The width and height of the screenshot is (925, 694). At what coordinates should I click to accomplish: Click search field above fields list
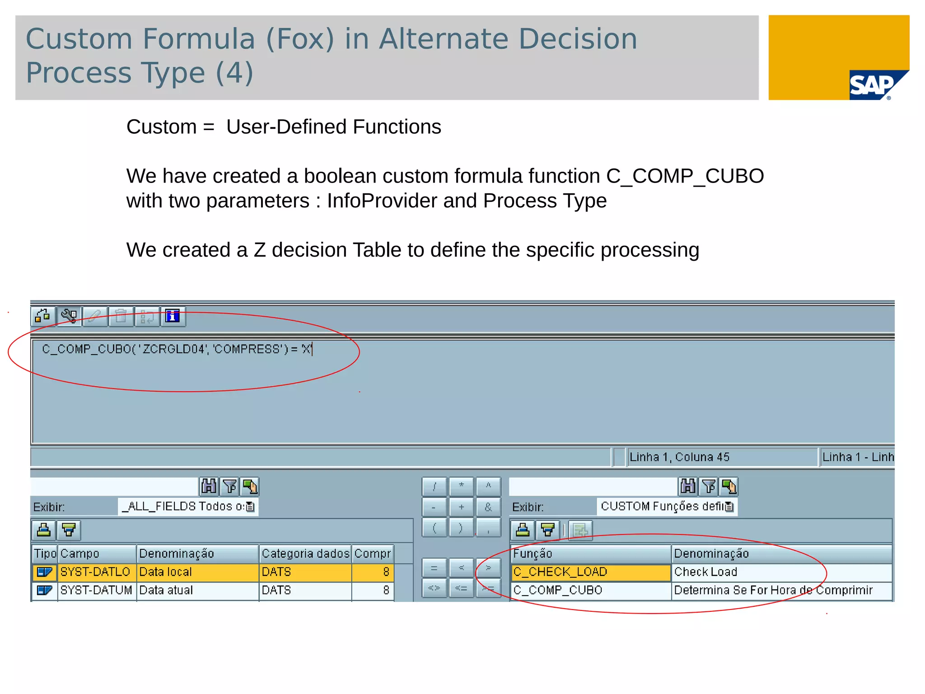click(114, 487)
